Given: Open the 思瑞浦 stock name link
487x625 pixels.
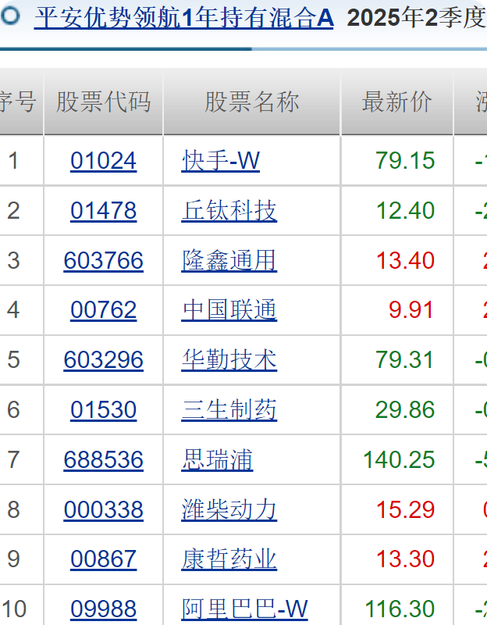Looking at the screenshot, I should coord(217,459).
